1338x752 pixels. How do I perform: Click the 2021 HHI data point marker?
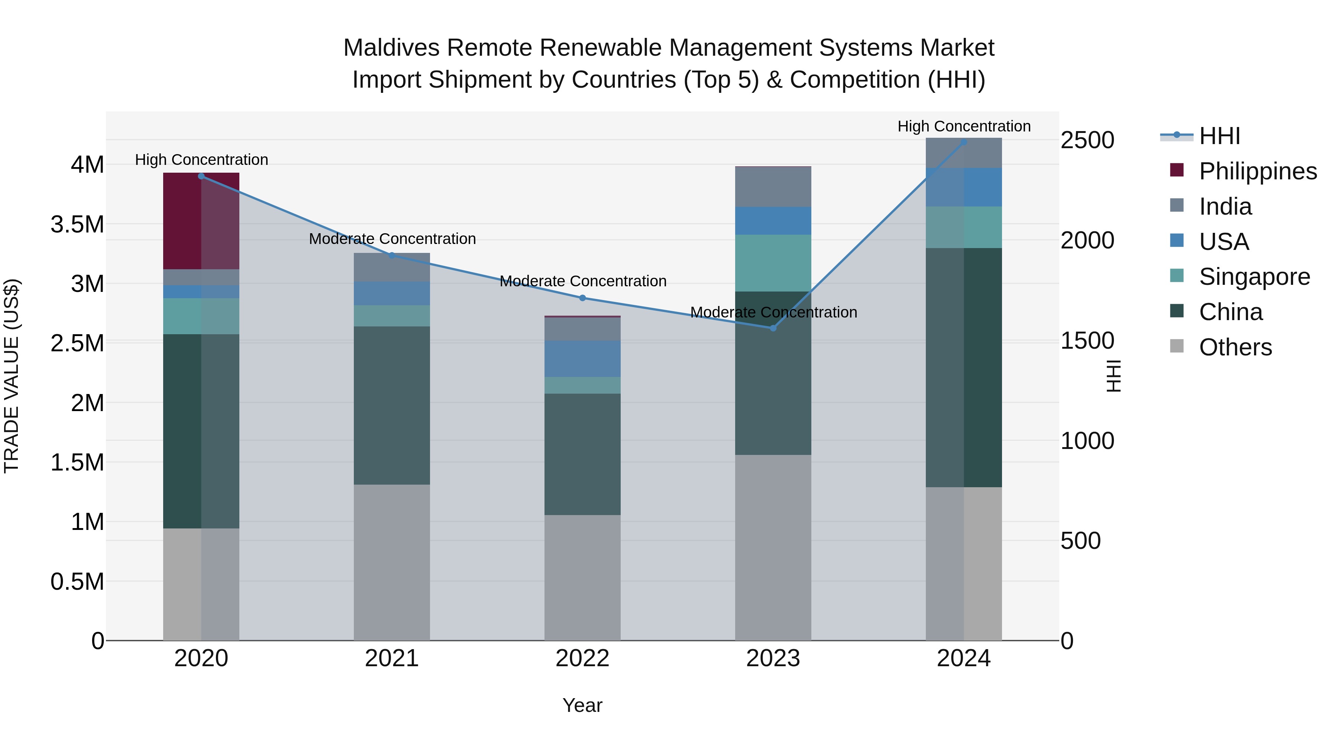pyautogui.click(x=392, y=255)
